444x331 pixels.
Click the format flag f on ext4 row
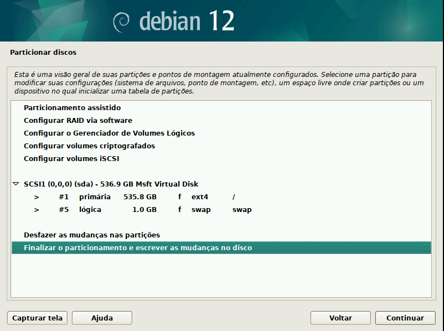pyautogui.click(x=179, y=196)
